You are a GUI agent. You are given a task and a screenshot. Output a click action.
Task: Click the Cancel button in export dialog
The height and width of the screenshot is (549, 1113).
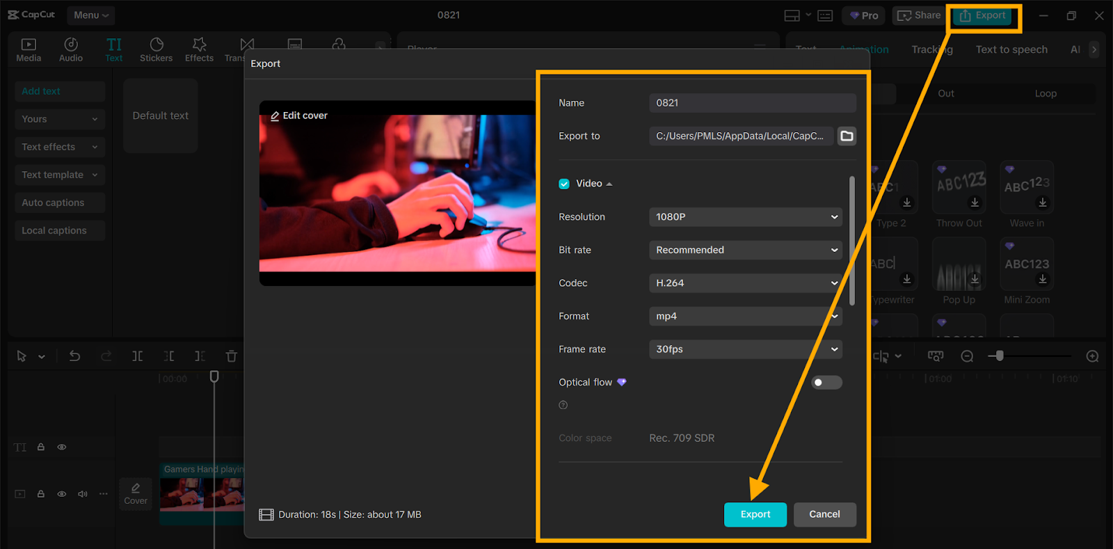(824, 514)
